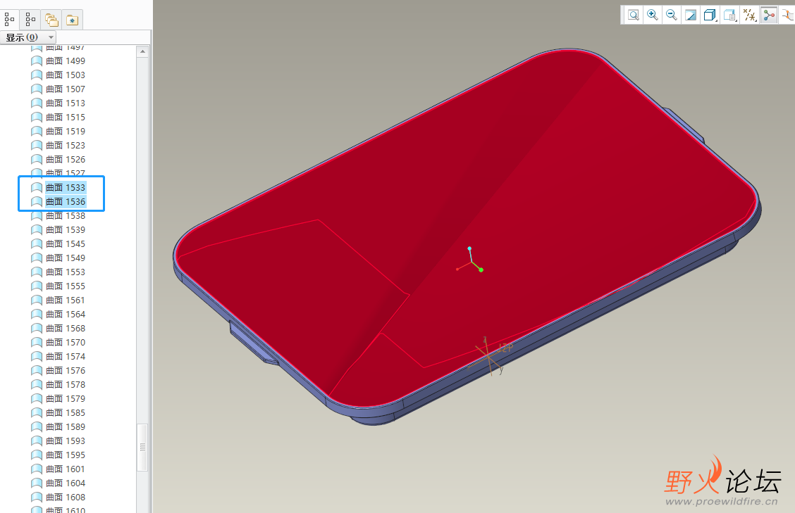Image resolution: width=795 pixels, height=513 pixels.
Task: Click the tree scrollbar up arrow
Action: pyautogui.click(x=142, y=51)
